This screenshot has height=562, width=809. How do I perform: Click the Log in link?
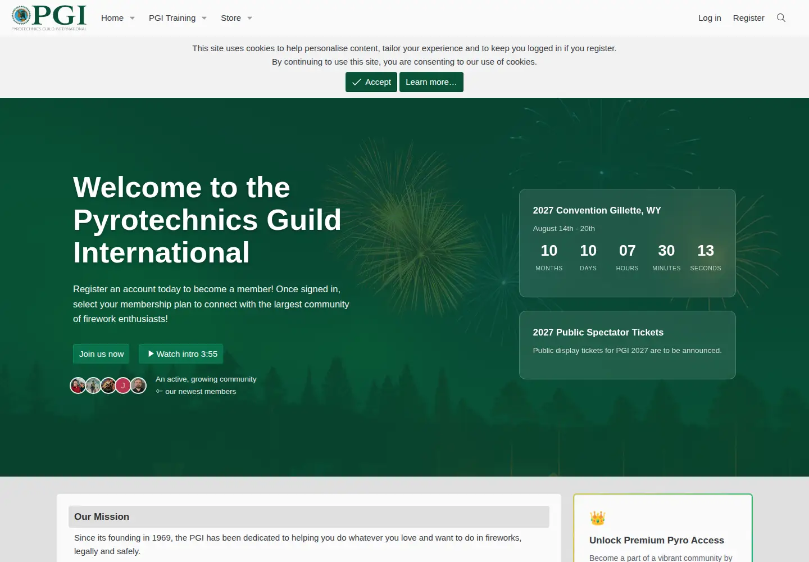(710, 18)
